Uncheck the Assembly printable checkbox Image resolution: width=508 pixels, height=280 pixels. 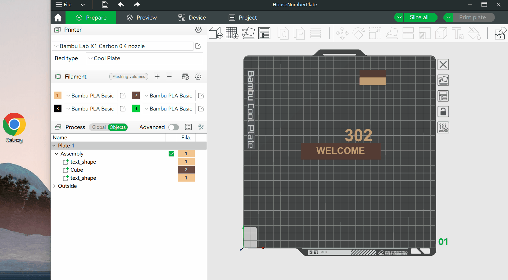(x=171, y=154)
